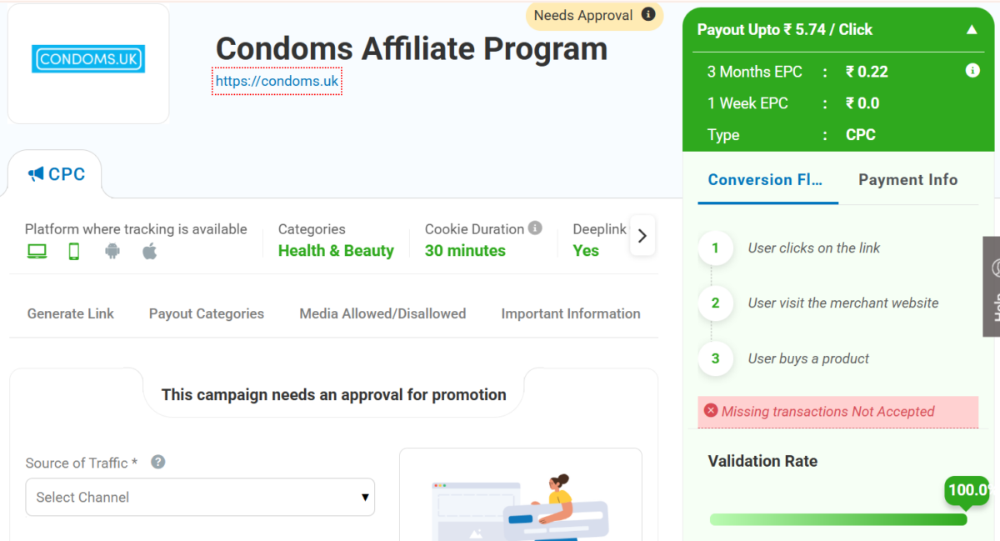Click the Source of Traffic help icon
Screen dimensions: 1000x541
click(157, 462)
